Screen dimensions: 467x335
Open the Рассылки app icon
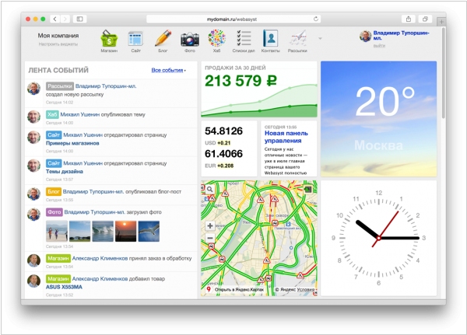pyautogui.click(x=297, y=39)
